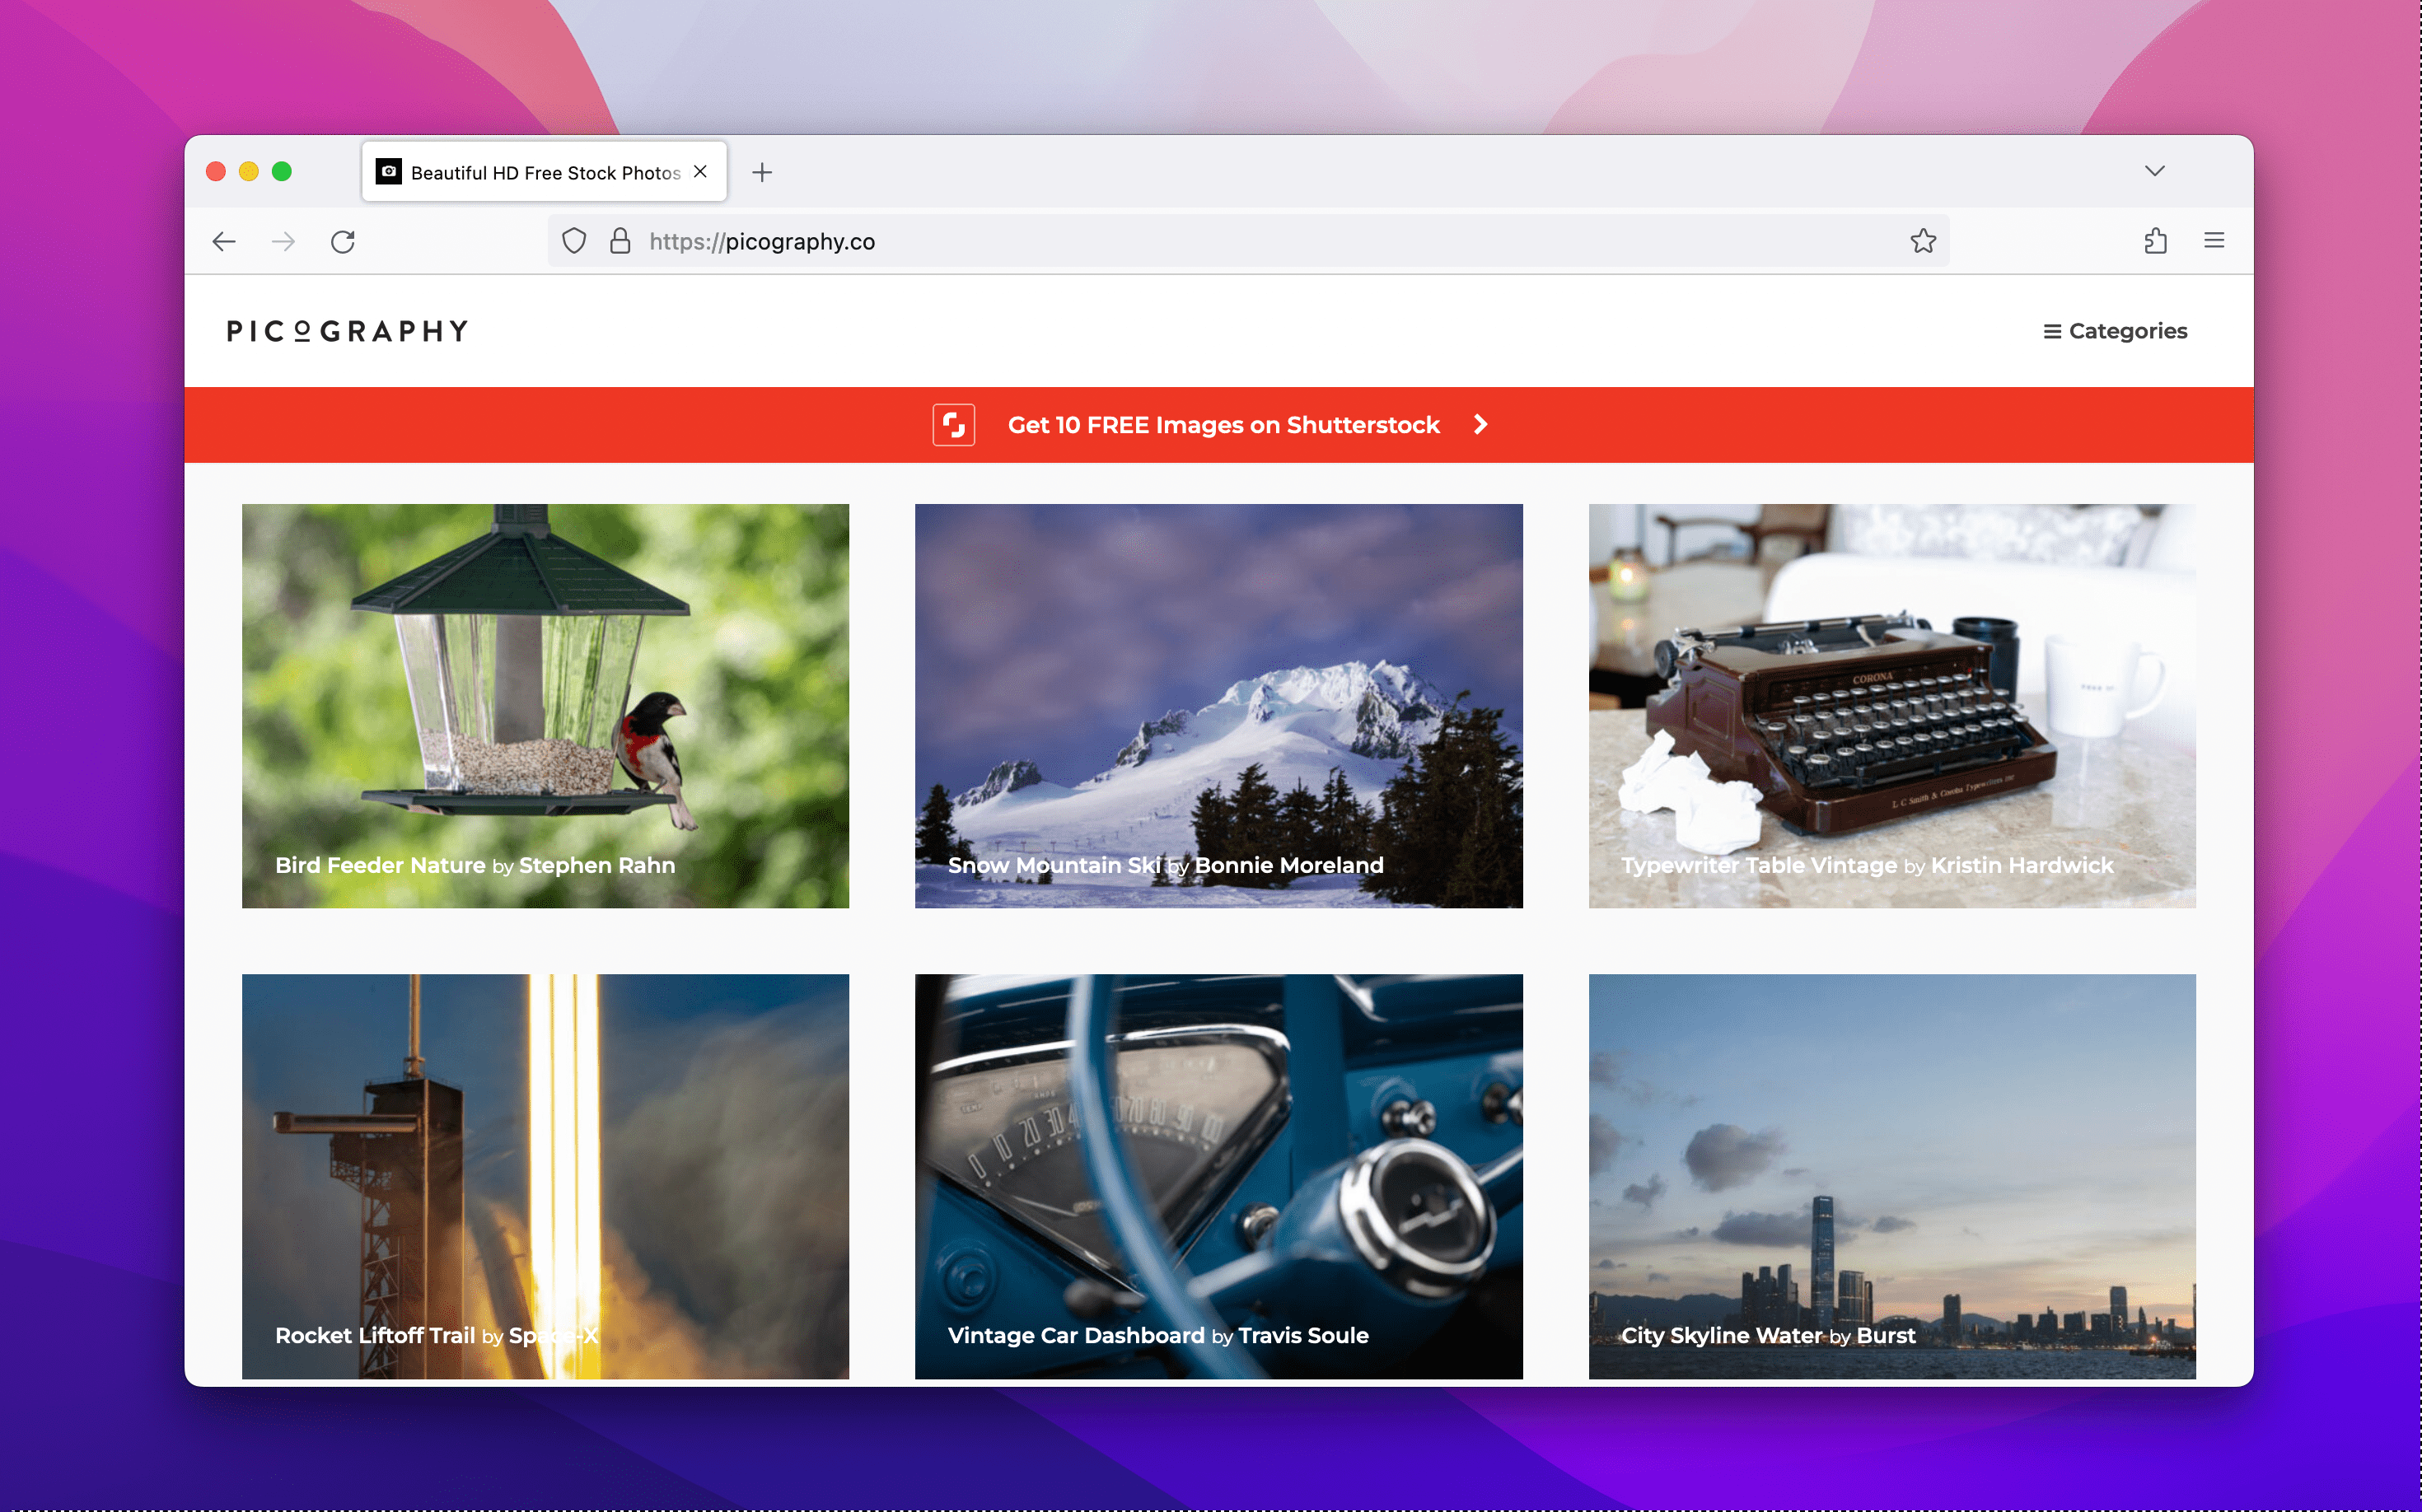
Task: Expand the list-all-tabs chevron
Action: (2154, 171)
